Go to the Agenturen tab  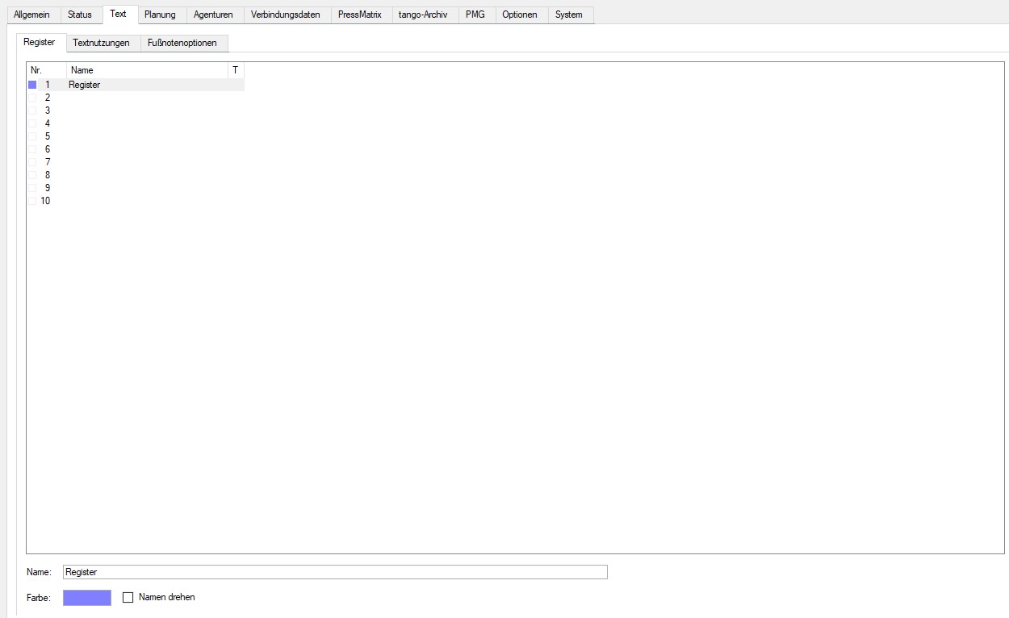pos(213,15)
